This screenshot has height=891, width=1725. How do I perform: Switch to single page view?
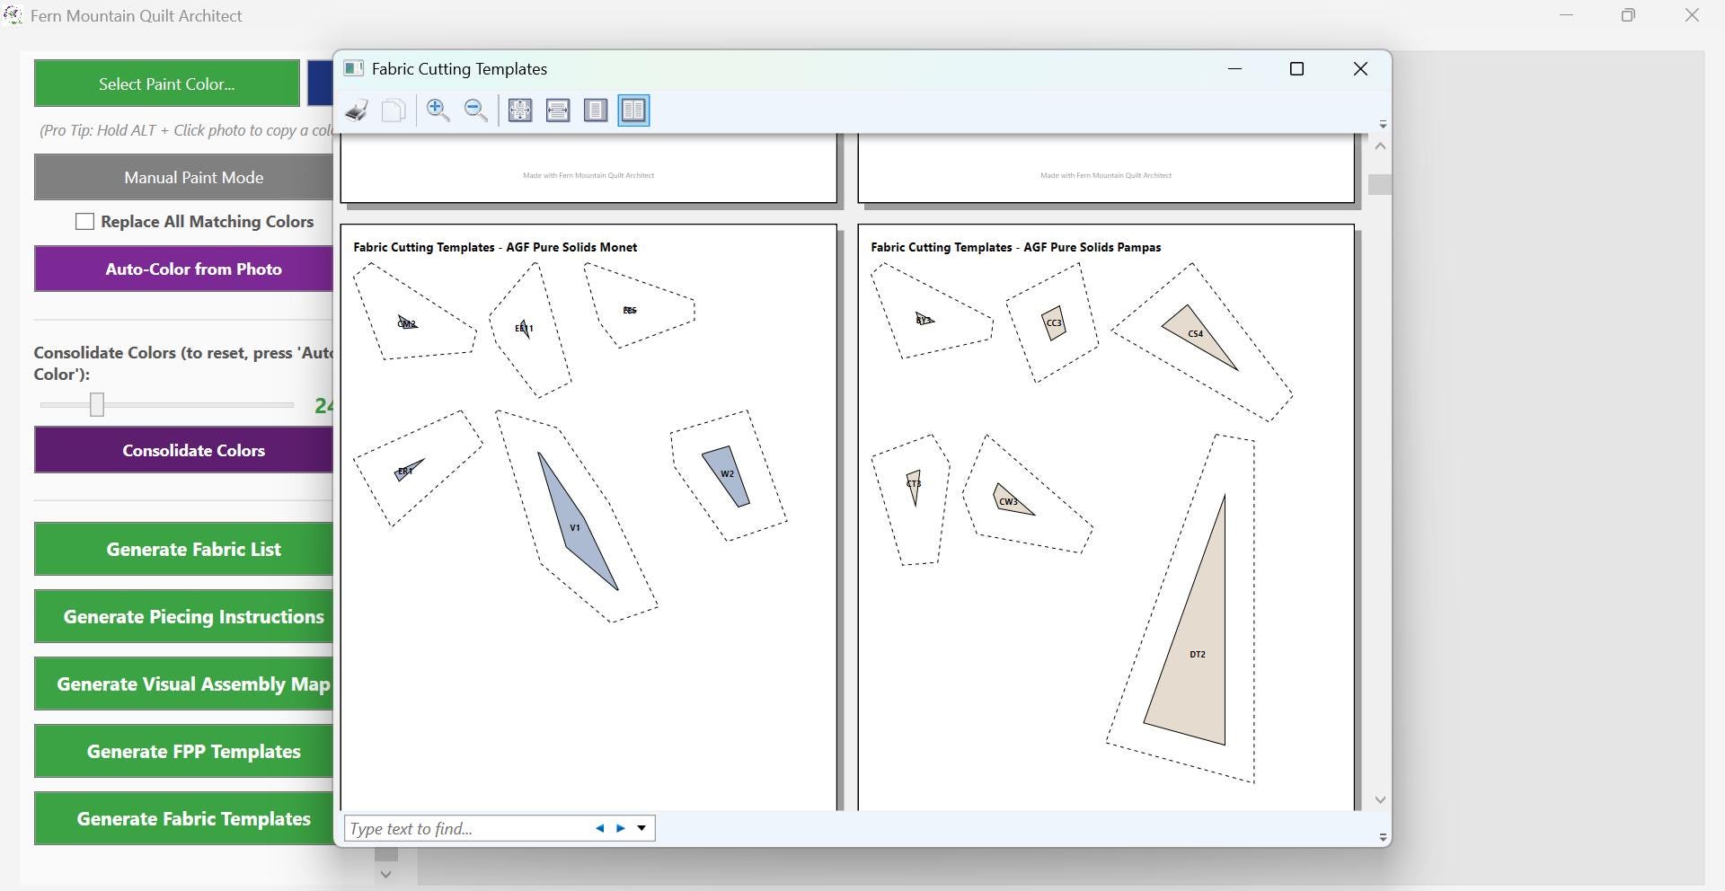(596, 110)
